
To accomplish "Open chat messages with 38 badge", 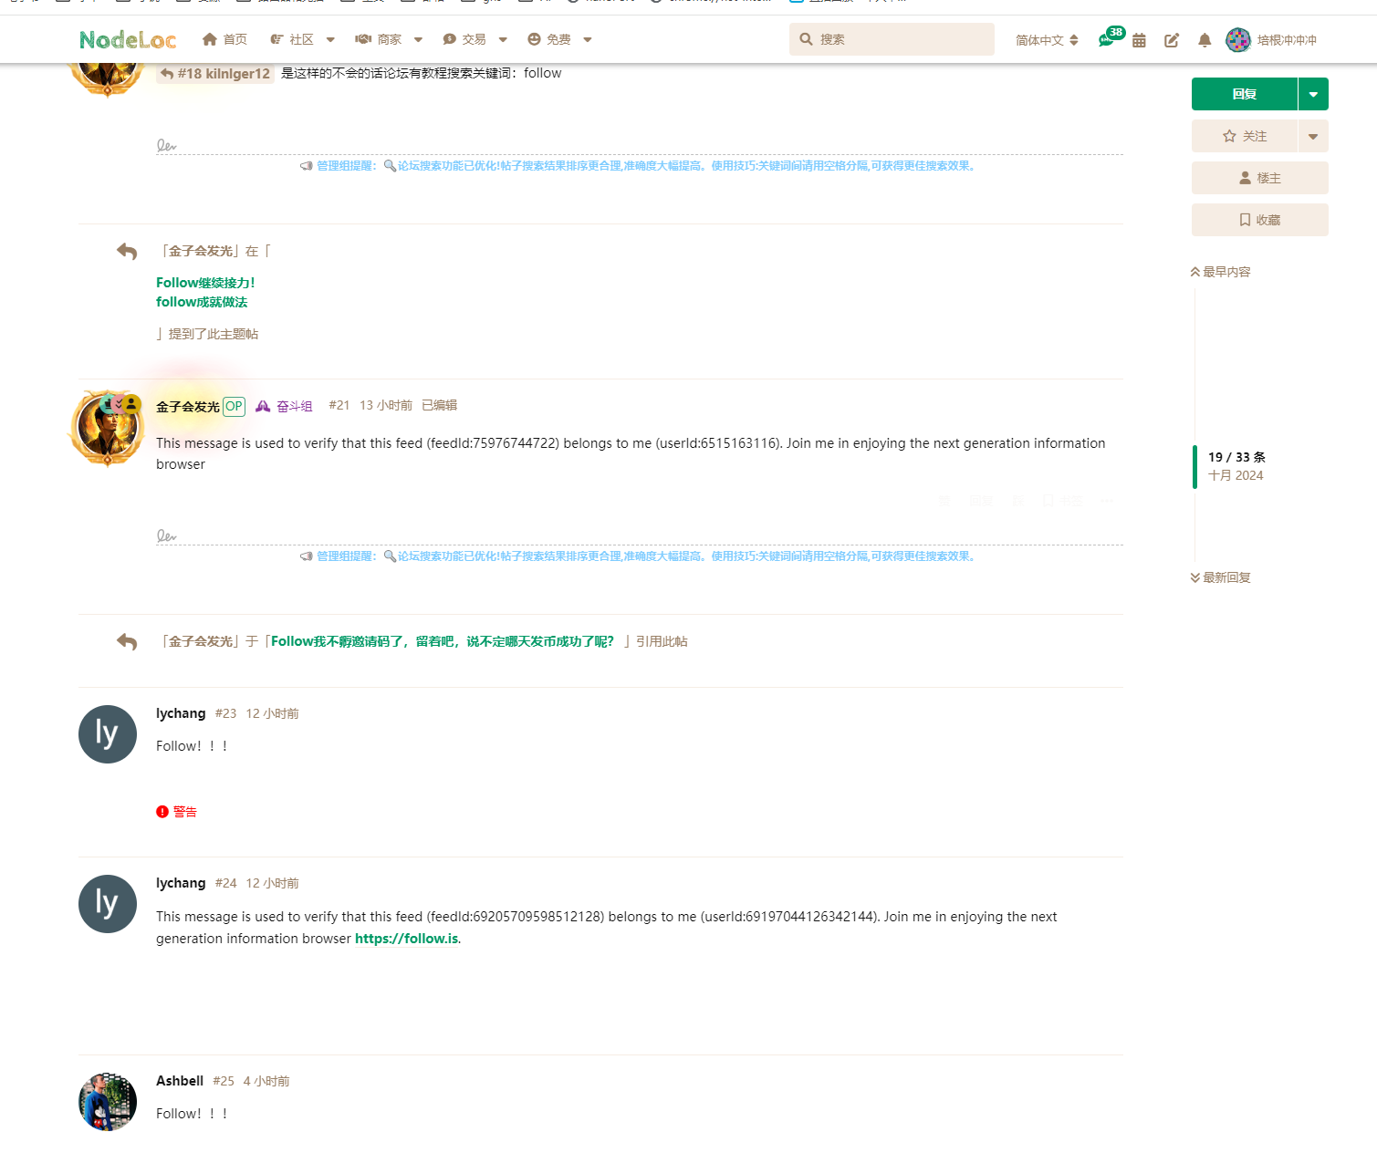I will [x=1107, y=39].
